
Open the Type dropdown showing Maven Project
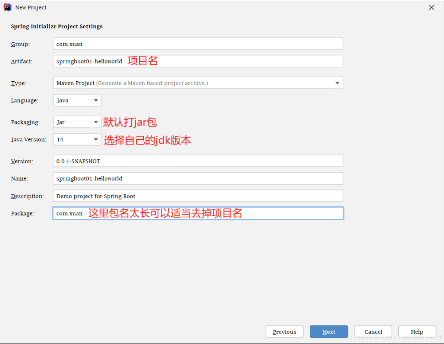coord(198,83)
